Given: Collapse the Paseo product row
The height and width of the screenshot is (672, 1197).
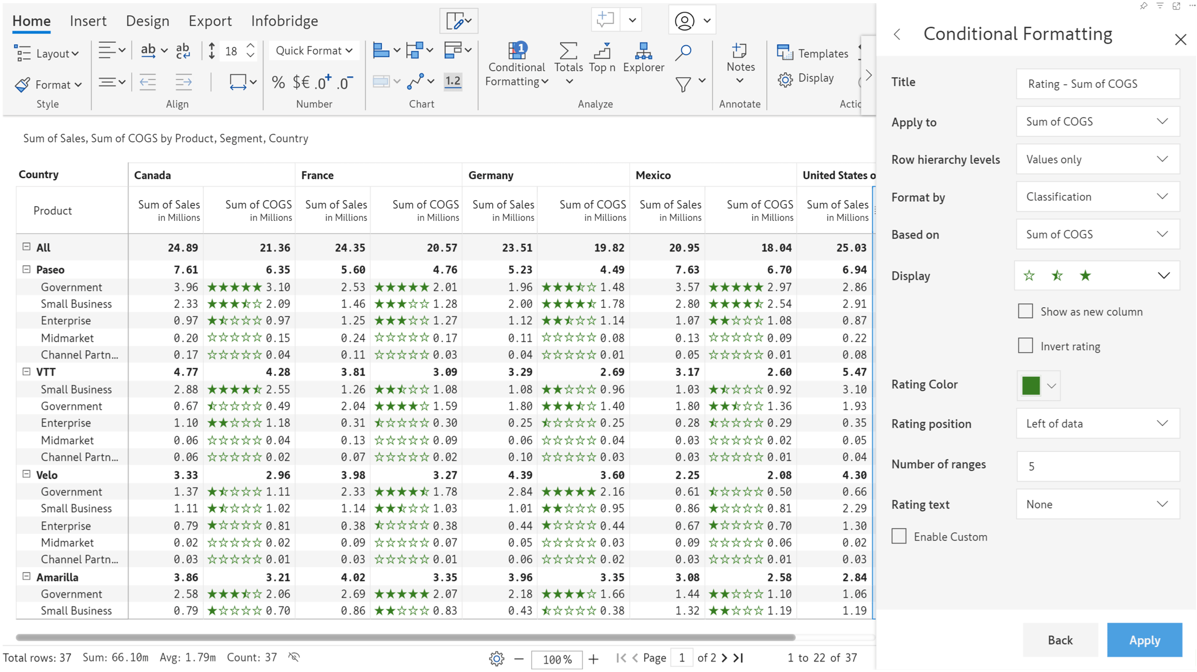Looking at the screenshot, I should pyautogui.click(x=26, y=269).
